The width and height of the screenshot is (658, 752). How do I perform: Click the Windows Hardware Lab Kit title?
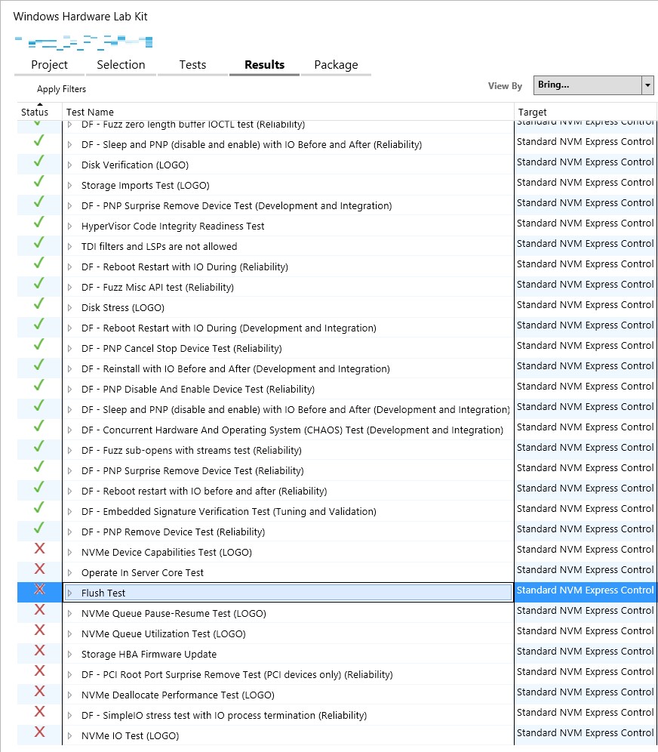pos(80,17)
